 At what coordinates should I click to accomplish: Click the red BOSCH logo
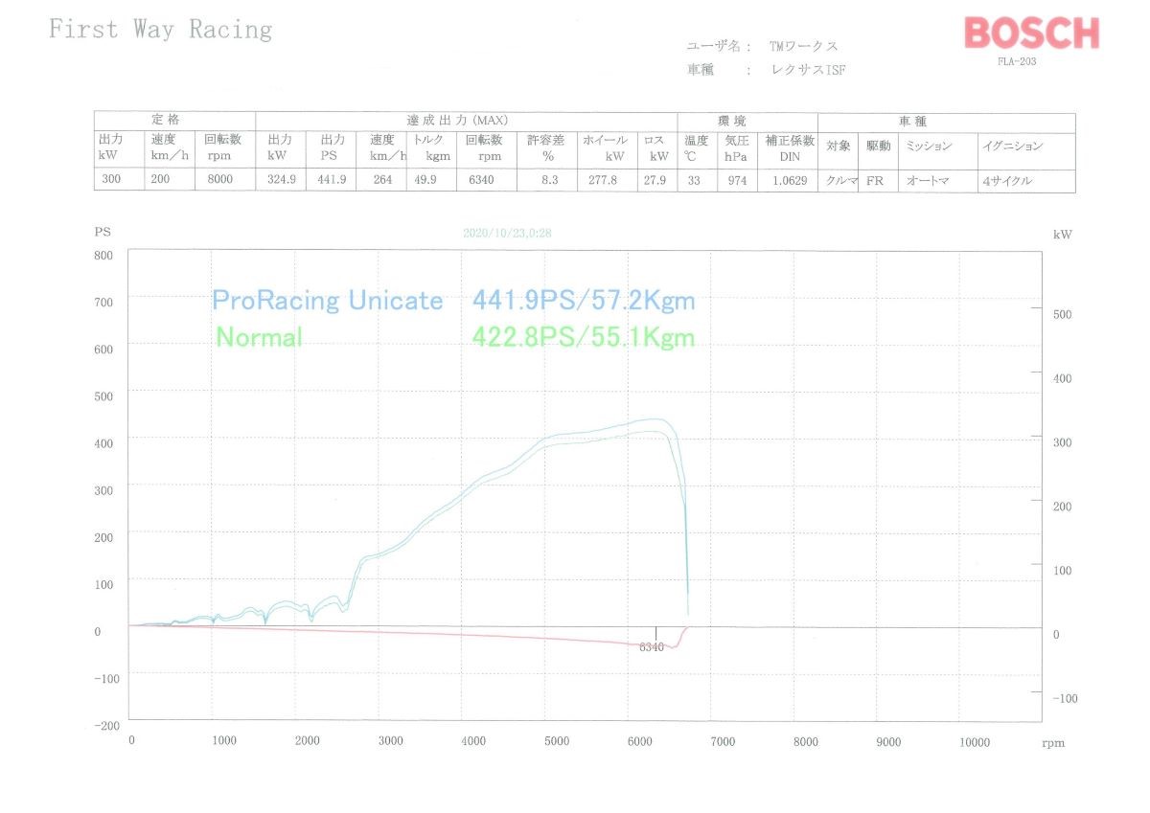(1031, 34)
